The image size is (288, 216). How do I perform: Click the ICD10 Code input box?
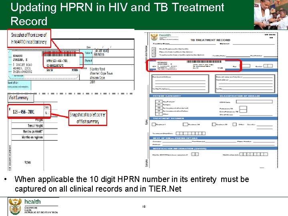tap(254, 102)
